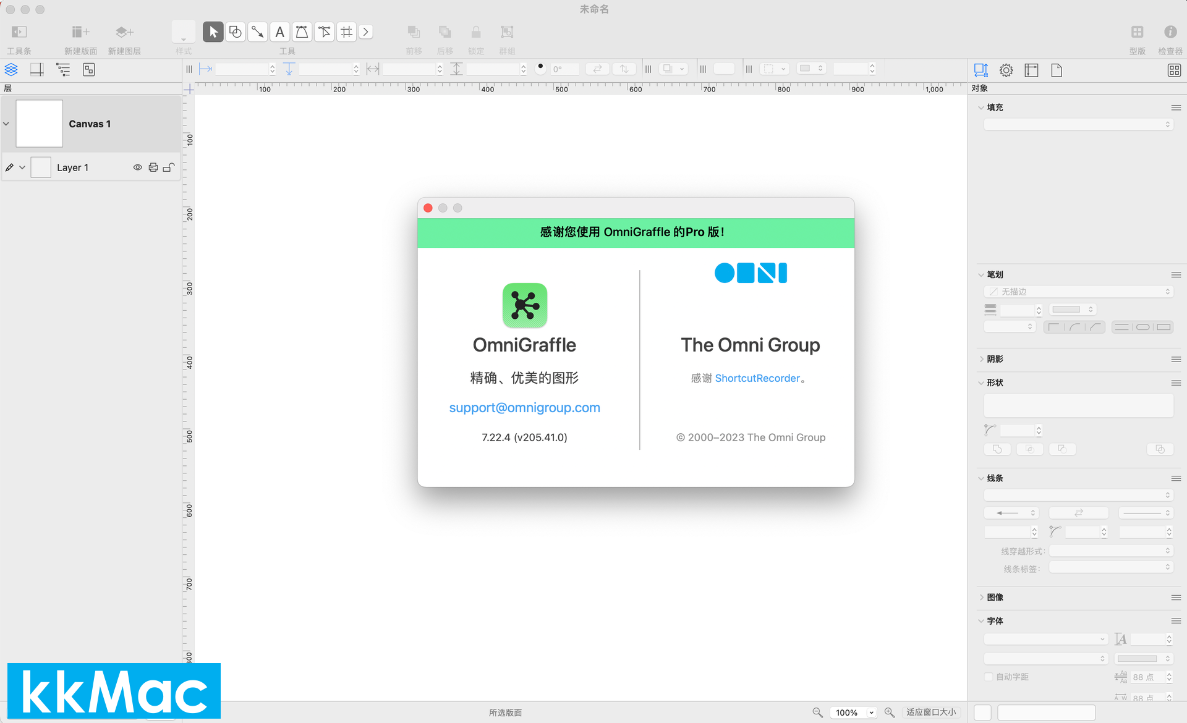This screenshot has width=1187, height=723.
Task: Click the 后移 send backward icon
Action: (445, 32)
